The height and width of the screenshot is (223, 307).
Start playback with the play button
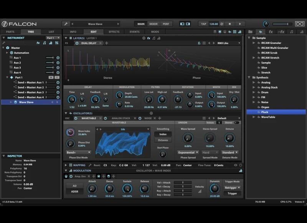[240, 24]
